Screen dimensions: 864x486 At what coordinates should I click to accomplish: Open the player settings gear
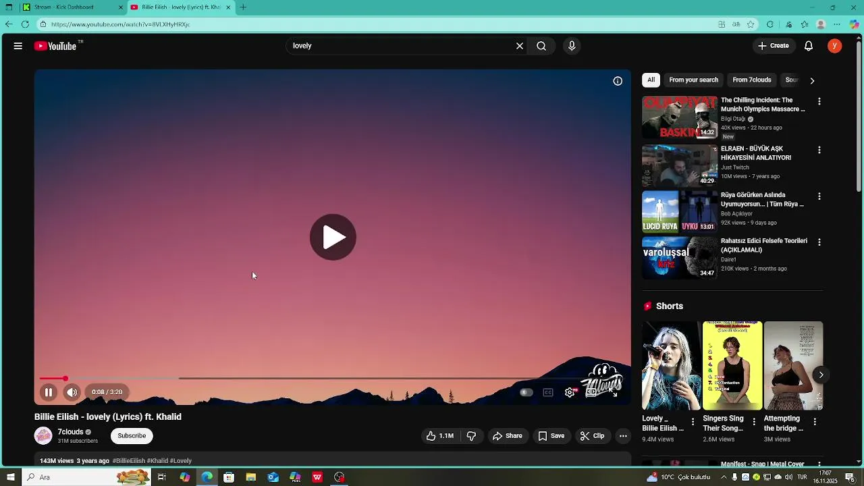[x=570, y=392]
